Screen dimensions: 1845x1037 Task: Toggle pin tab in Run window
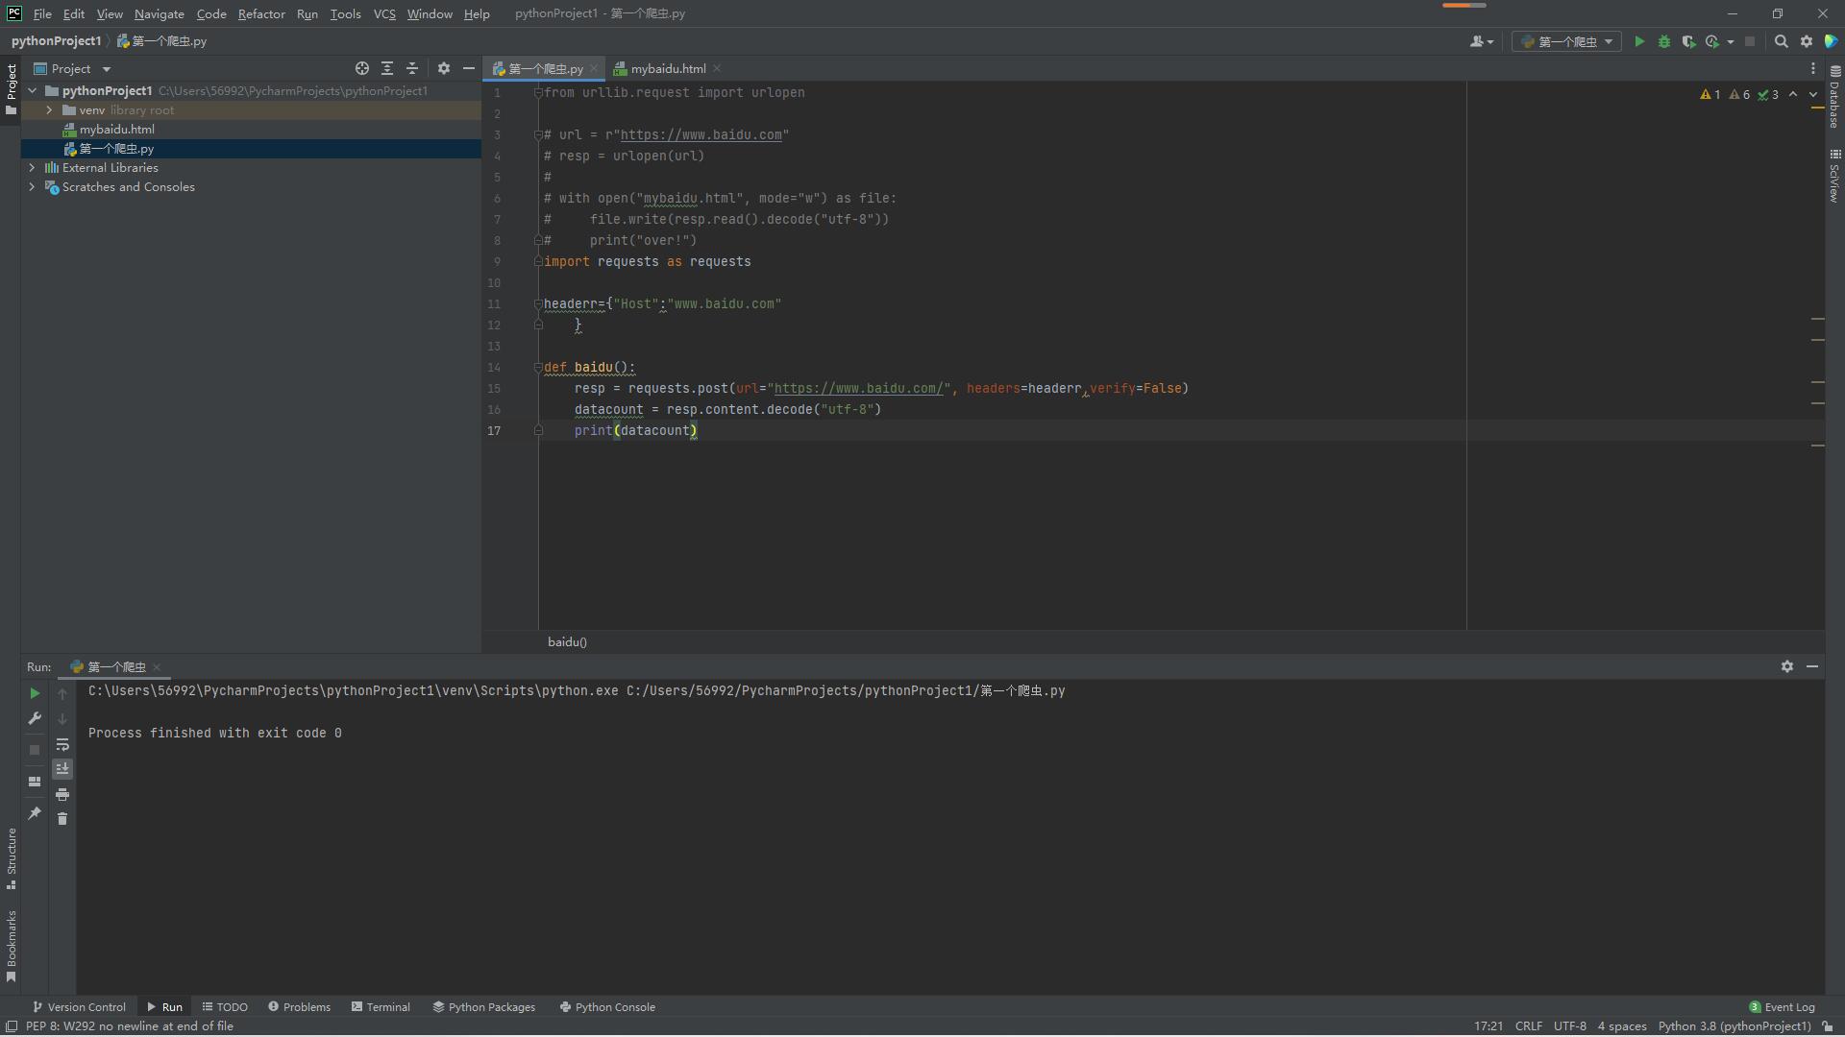point(35,812)
